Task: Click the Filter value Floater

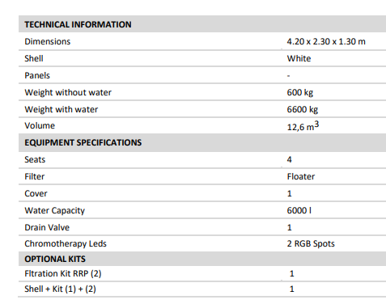Action: (301, 176)
